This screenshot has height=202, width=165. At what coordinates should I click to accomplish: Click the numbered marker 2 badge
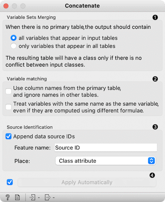pyautogui.click(x=155, y=79)
